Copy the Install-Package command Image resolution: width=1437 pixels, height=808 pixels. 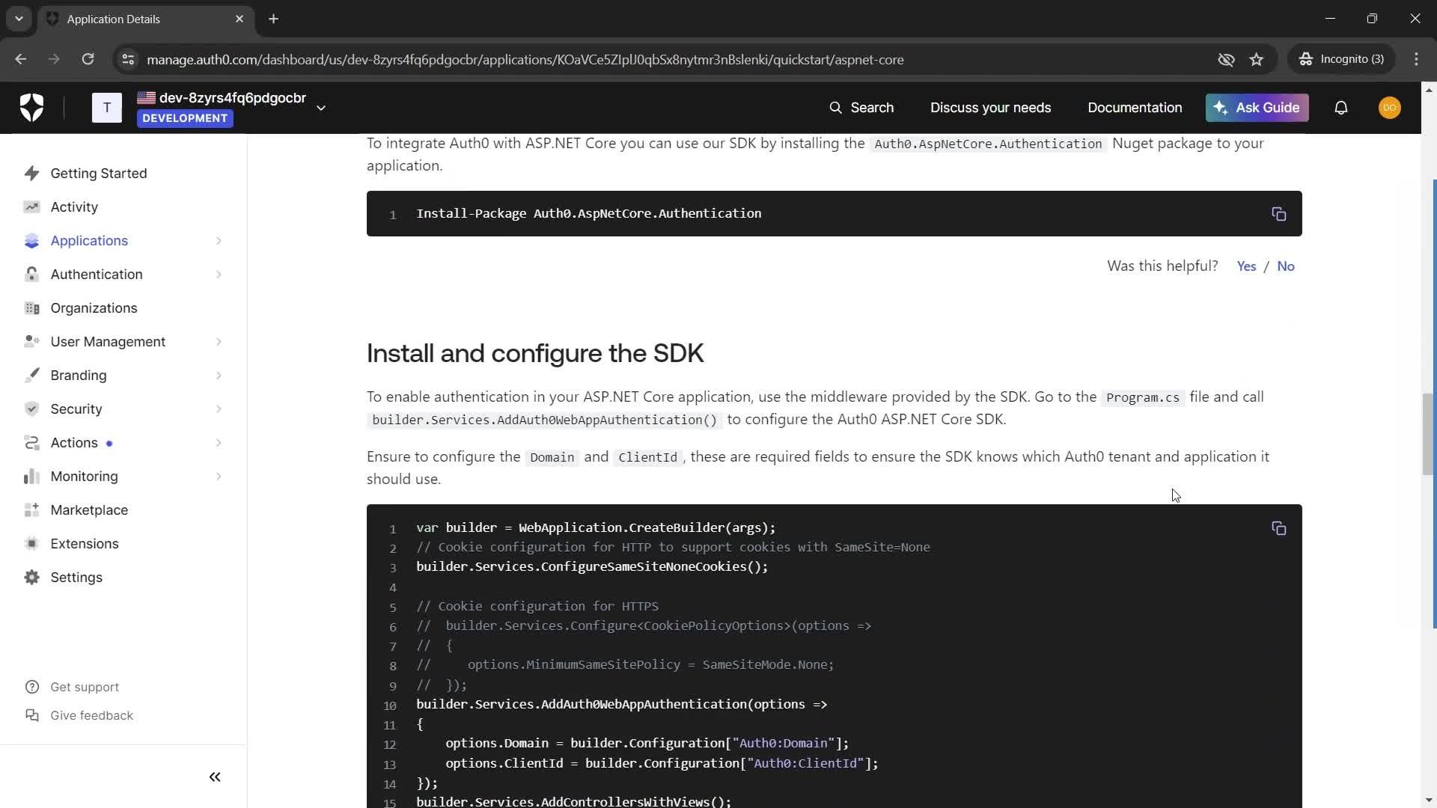click(x=1279, y=214)
